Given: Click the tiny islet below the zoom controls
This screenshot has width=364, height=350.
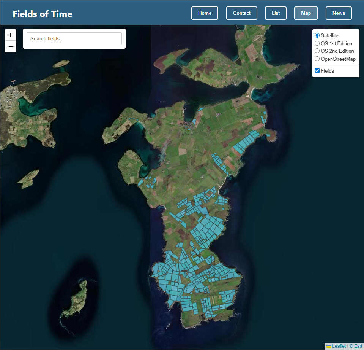Looking at the screenshot, I should (61, 64).
